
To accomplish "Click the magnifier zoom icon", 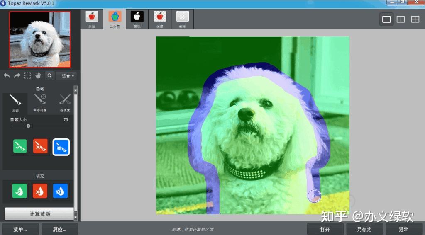I will click(x=49, y=75).
